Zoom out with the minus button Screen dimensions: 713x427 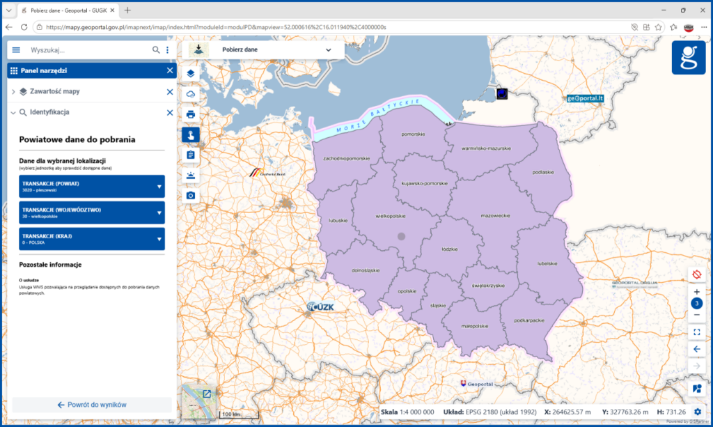click(696, 315)
